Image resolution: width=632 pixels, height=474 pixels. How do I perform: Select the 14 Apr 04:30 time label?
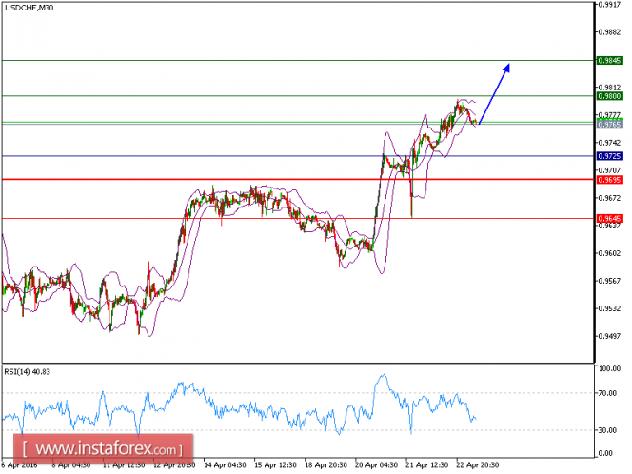(x=225, y=464)
